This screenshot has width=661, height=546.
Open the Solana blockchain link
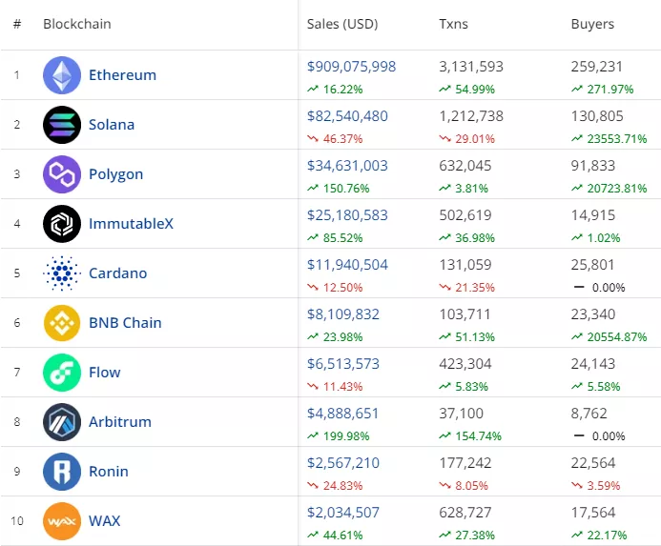(x=112, y=125)
